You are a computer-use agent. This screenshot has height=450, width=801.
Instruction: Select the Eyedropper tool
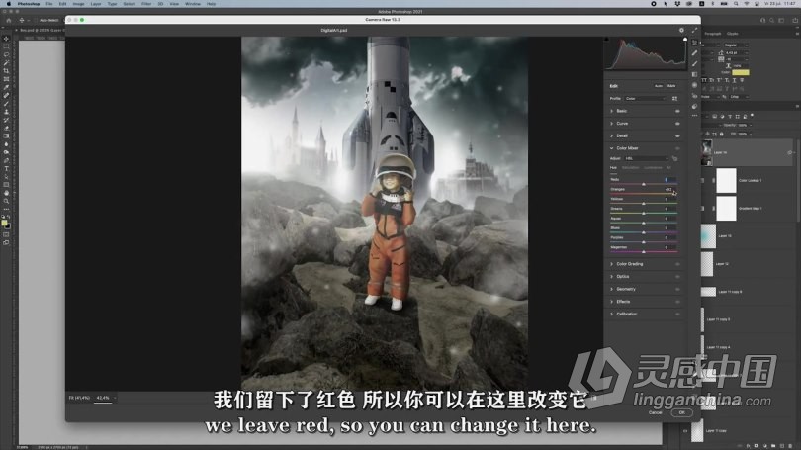[6, 87]
